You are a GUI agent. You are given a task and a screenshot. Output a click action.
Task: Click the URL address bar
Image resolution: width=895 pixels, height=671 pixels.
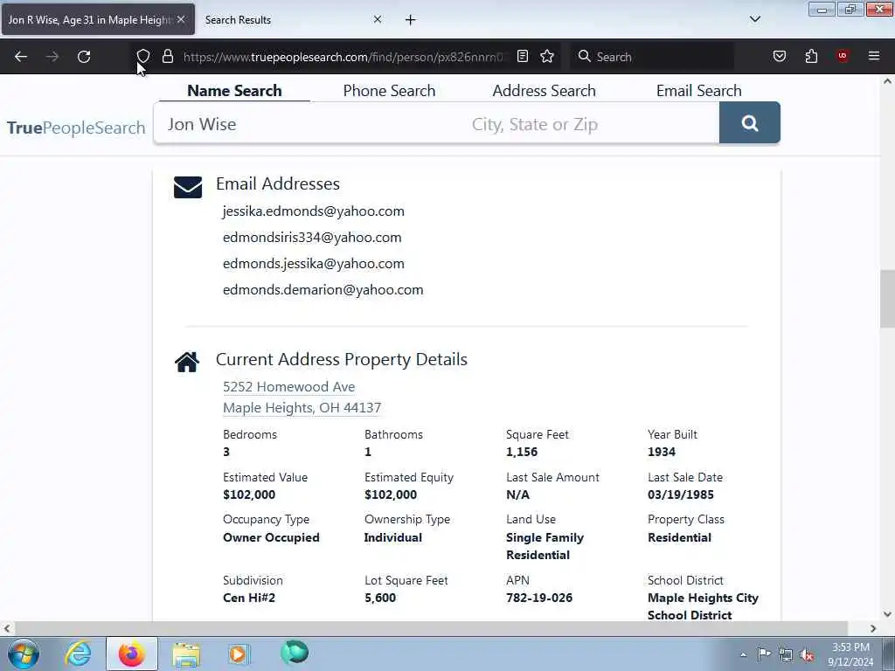click(x=343, y=57)
